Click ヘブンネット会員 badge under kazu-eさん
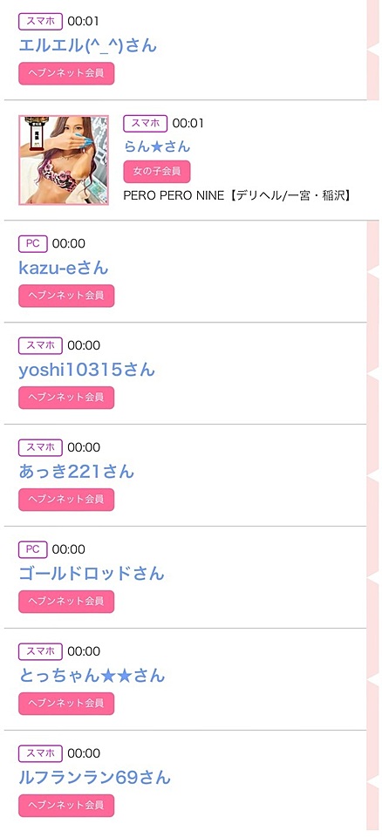 (66, 296)
